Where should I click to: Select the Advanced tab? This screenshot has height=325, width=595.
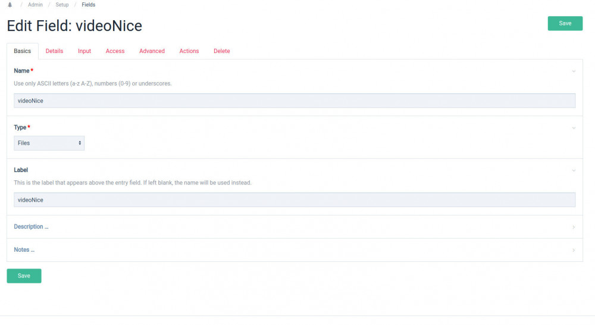(x=152, y=51)
